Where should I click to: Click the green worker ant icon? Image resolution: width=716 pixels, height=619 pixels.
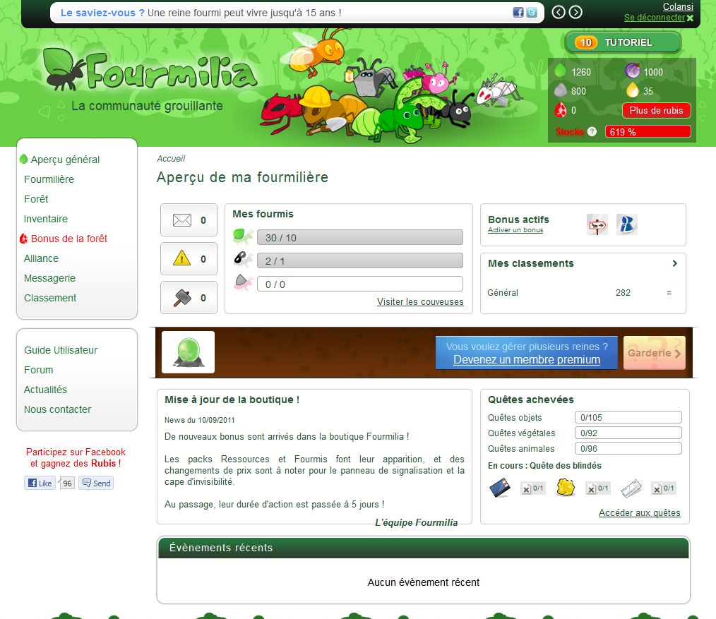(242, 236)
